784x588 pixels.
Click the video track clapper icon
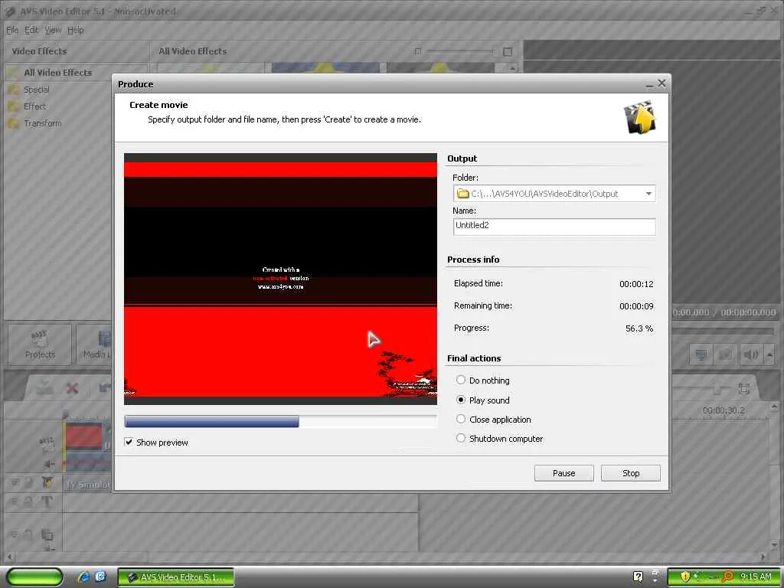(47, 443)
